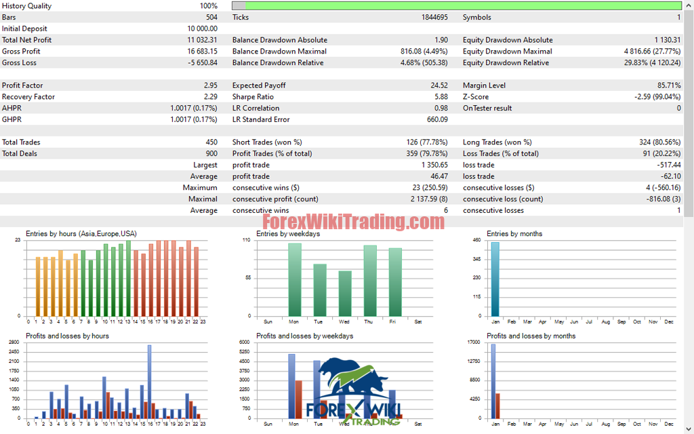Click the Symbols label

[x=476, y=17]
